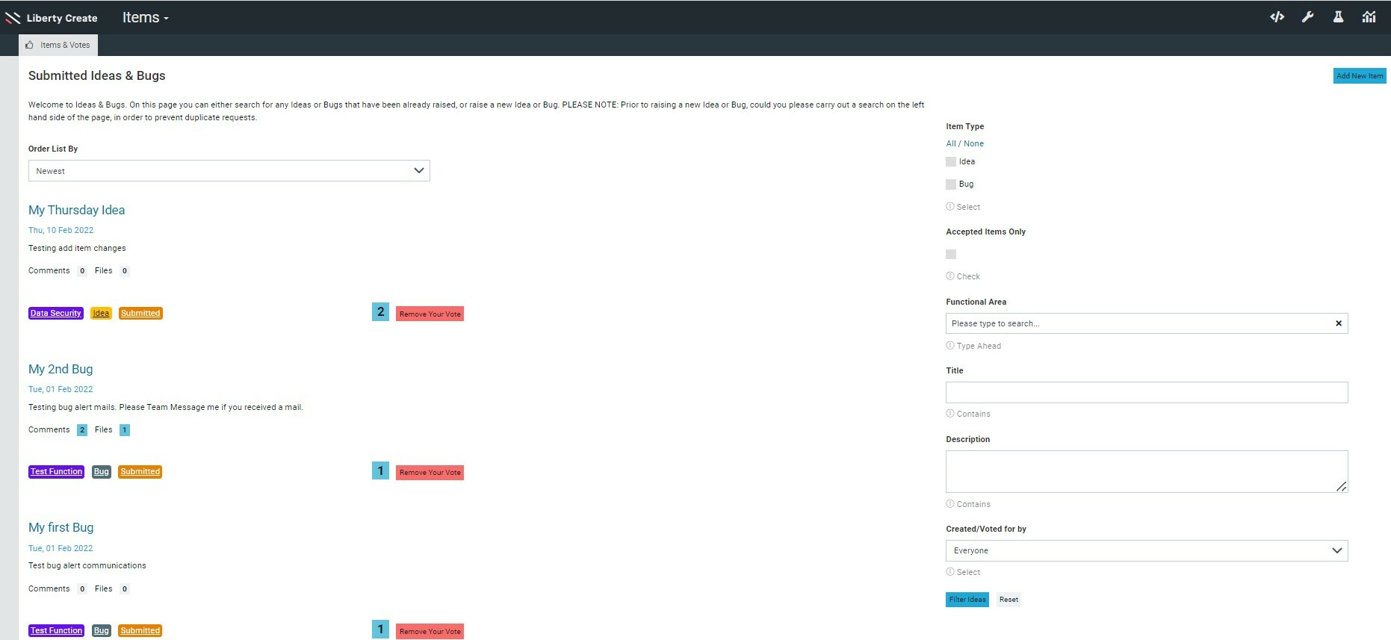Viewport: 1391px width, 640px height.
Task: Click the Liberty Create logo
Action: pyautogui.click(x=52, y=18)
